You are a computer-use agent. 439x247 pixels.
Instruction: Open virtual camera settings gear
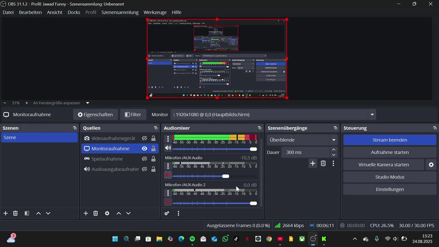click(431, 165)
